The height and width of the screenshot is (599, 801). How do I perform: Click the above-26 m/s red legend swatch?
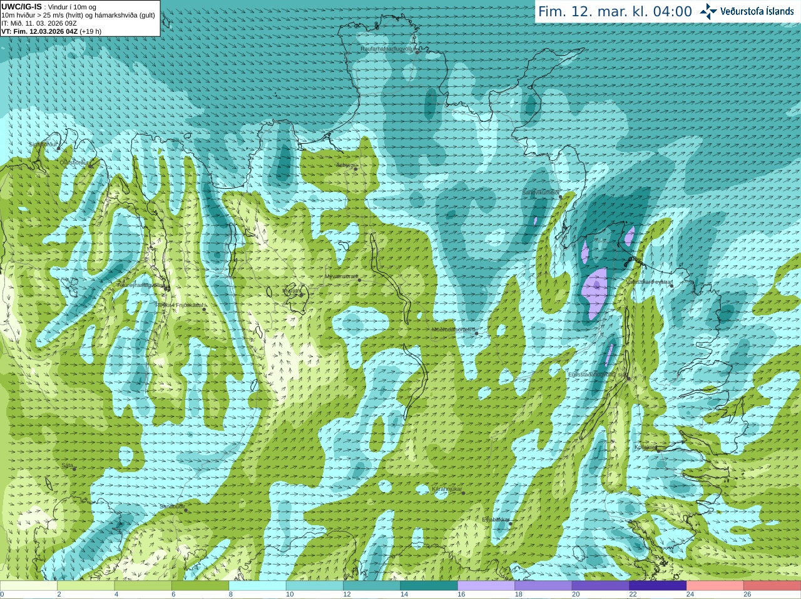pos(772,586)
